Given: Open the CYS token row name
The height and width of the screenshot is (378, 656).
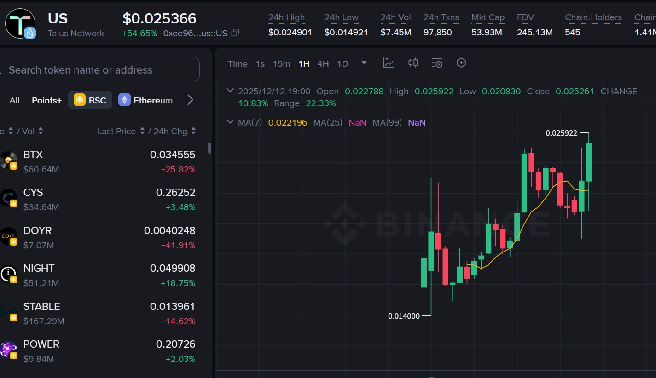Looking at the screenshot, I should tap(33, 192).
